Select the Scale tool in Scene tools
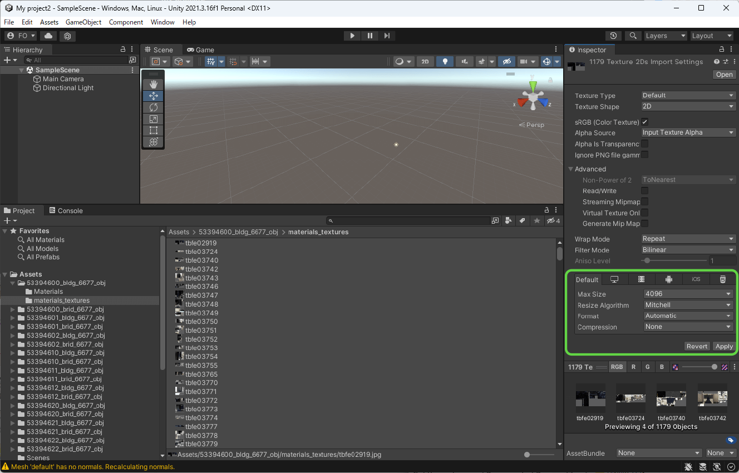The height and width of the screenshot is (473, 739). 154,119
